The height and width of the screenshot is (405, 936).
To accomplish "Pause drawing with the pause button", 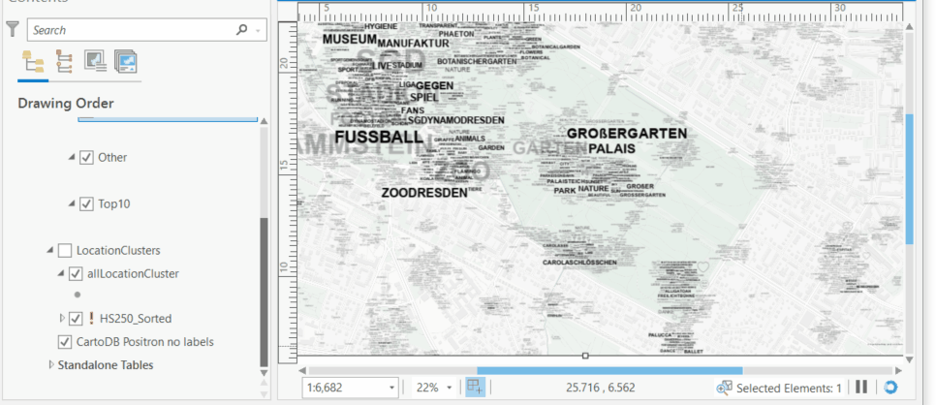I will click(x=860, y=387).
